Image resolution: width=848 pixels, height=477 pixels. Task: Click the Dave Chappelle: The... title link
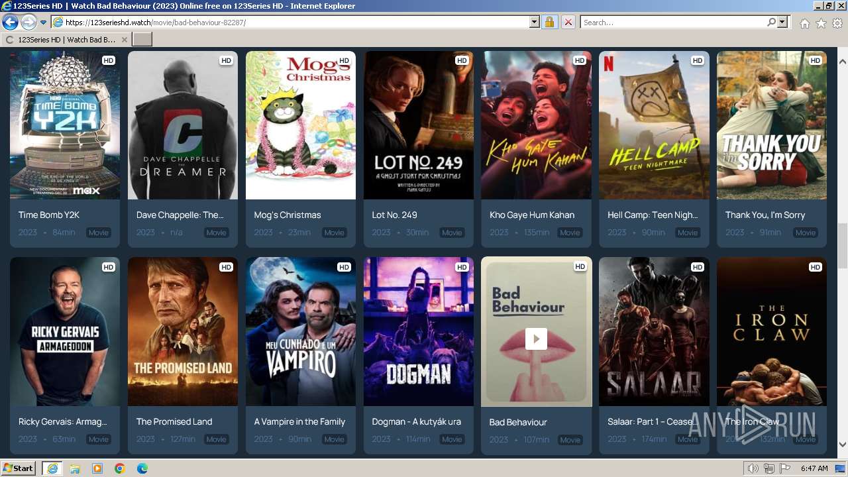tap(180, 215)
